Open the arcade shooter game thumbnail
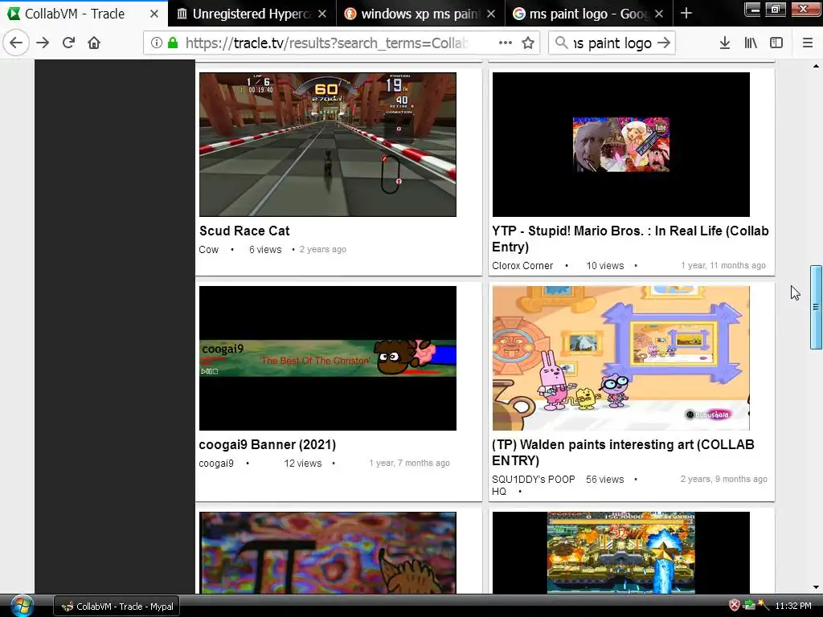 point(621,553)
